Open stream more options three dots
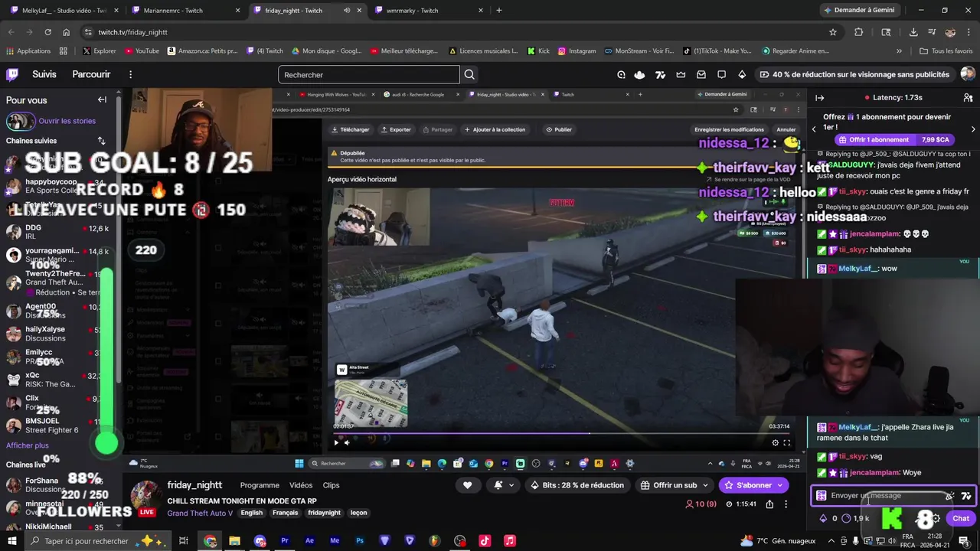The width and height of the screenshot is (980, 551). pyautogui.click(x=786, y=504)
